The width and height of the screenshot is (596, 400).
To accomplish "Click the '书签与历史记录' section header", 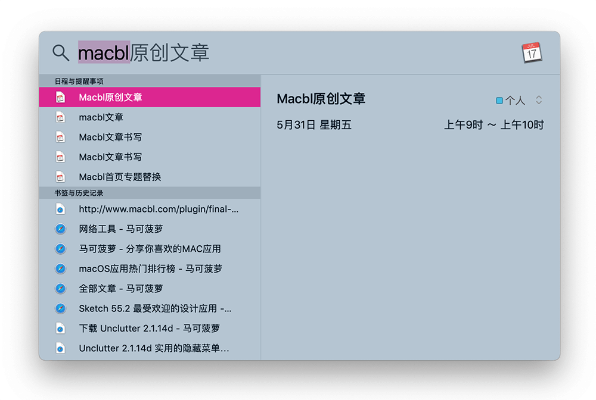I will tap(150, 193).
